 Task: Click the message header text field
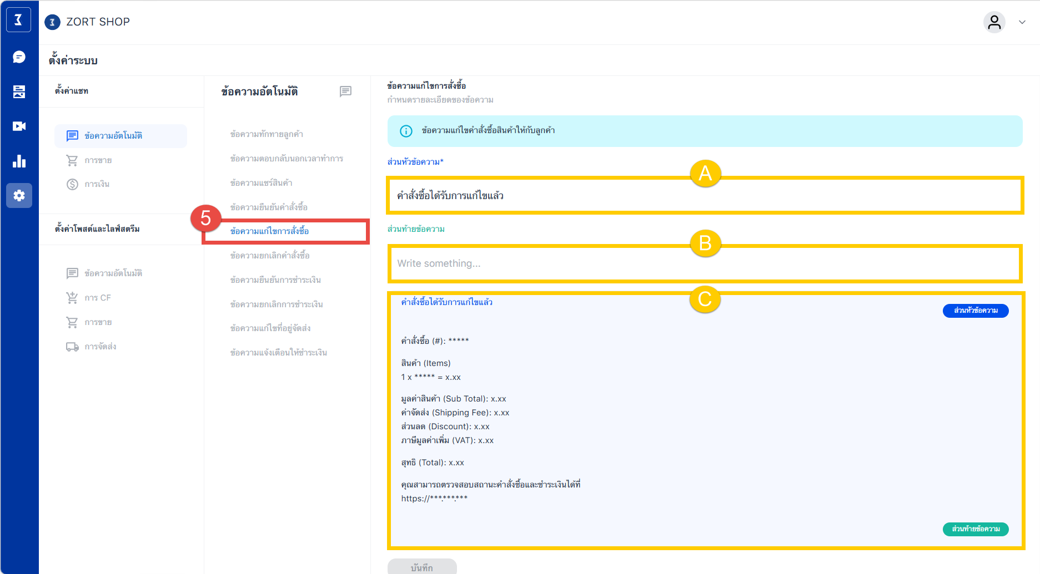pyautogui.click(x=704, y=196)
